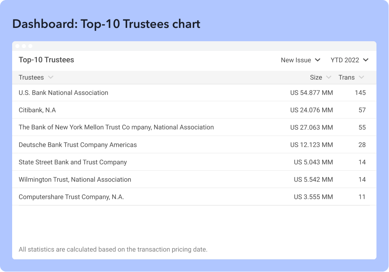389x272 pixels.
Task: Select Computershare Trust Company, N.A. row
Action: tap(71, 197)
